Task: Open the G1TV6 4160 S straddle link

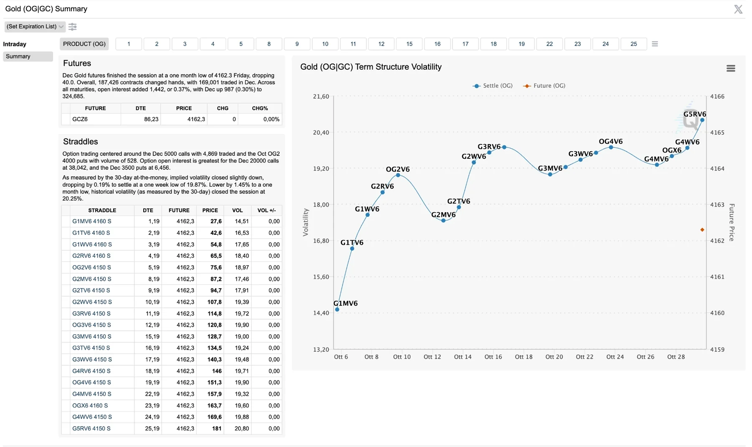Action: tap(91, 233)
